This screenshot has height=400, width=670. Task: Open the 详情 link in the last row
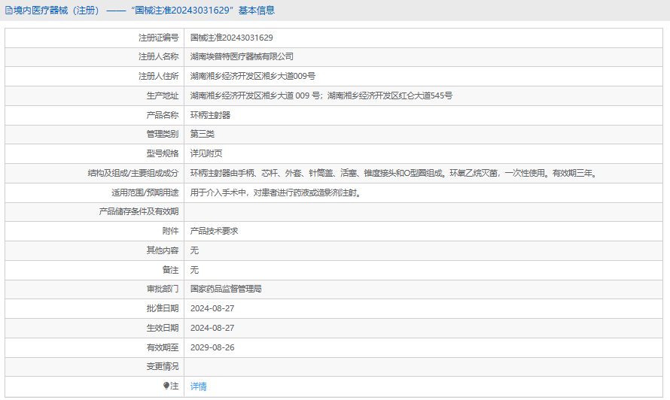coord(198,386)
